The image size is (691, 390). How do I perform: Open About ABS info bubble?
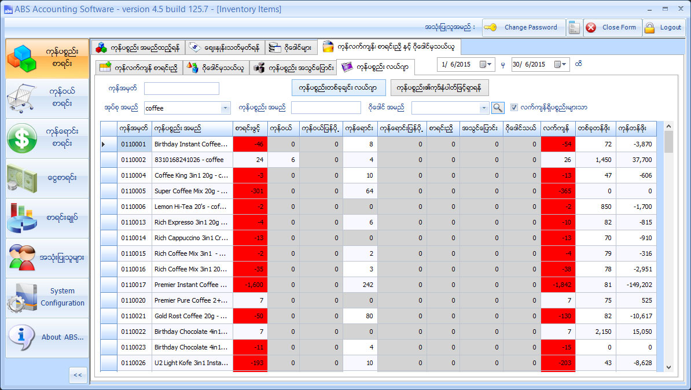[47, 337]
